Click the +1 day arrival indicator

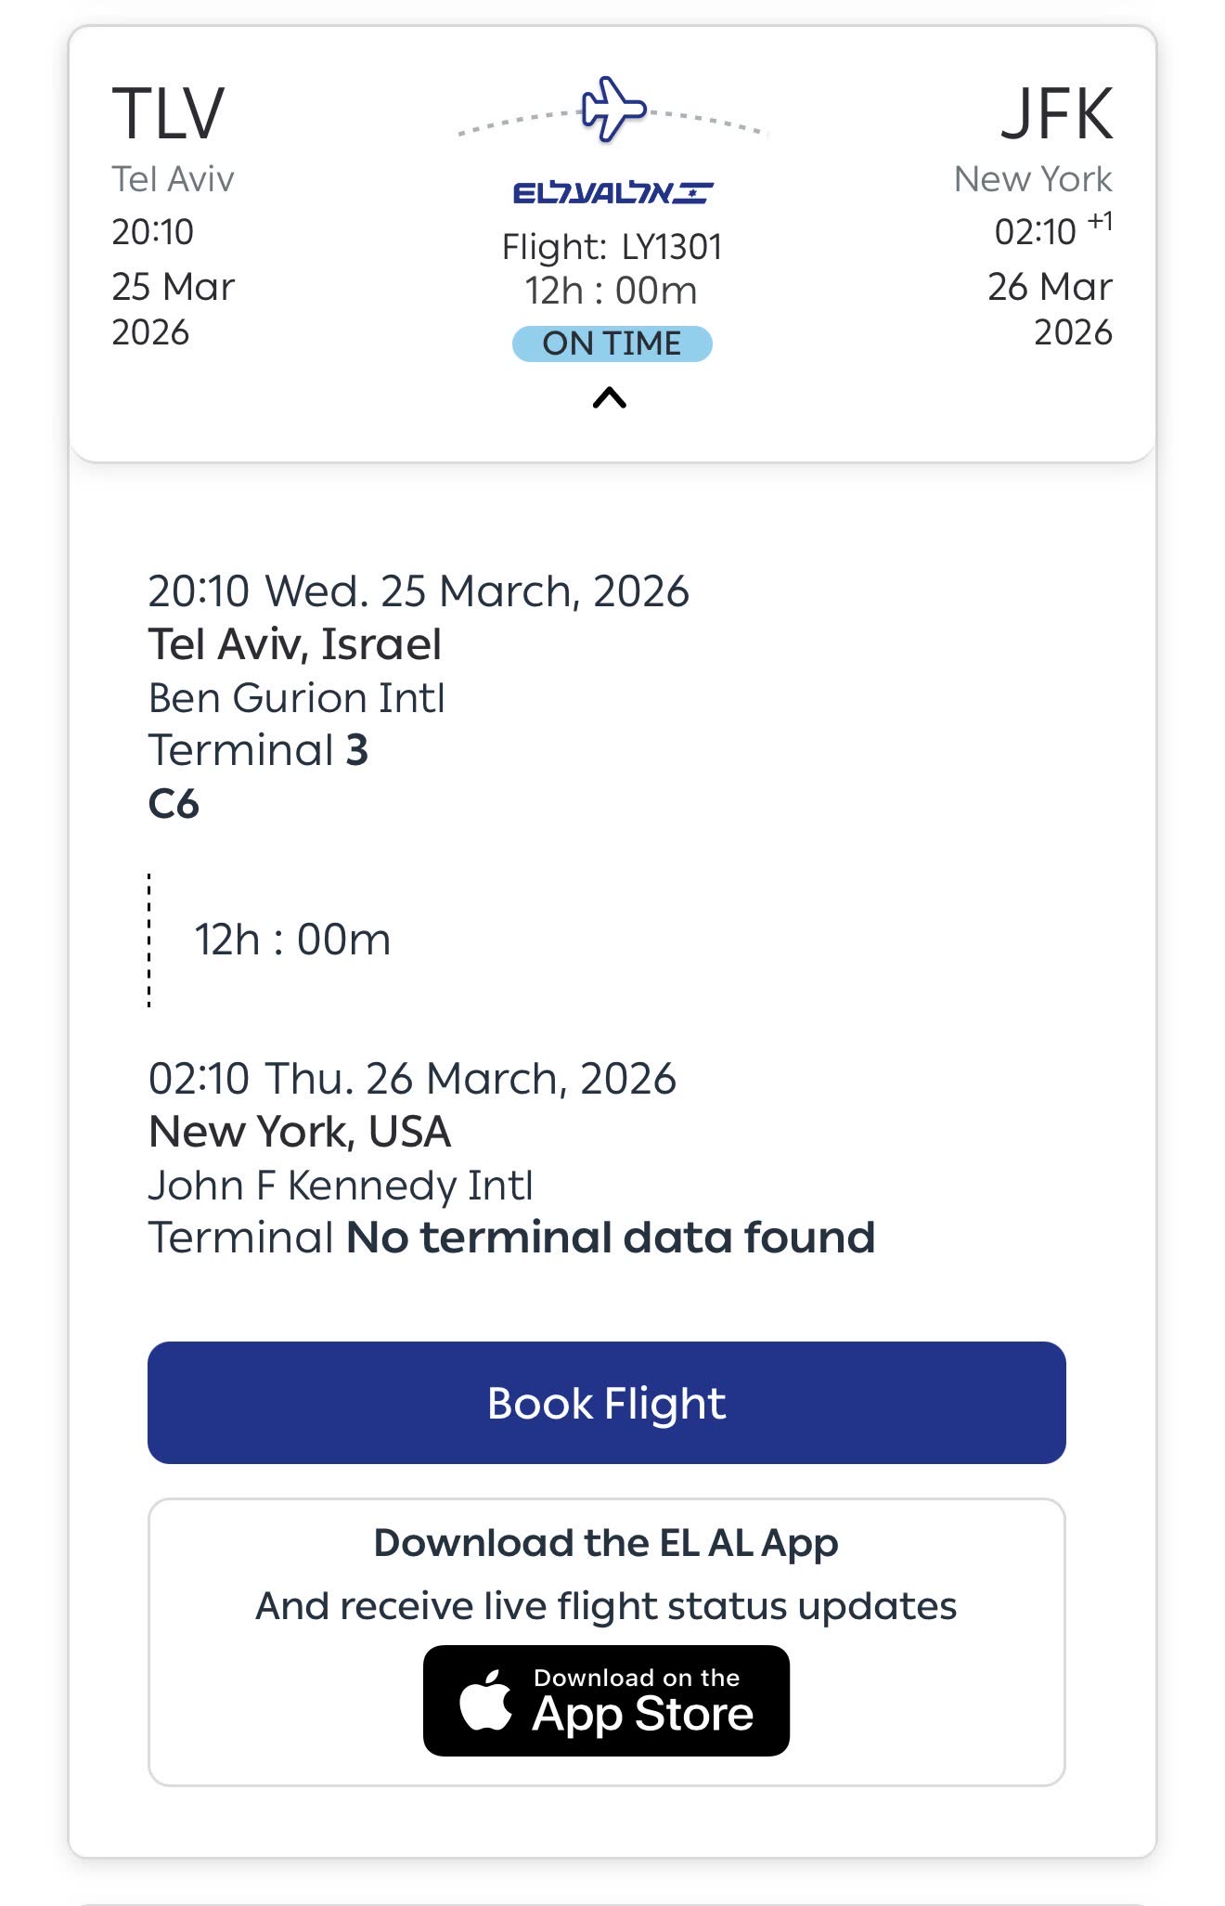pyautogui.click(x=1100, y=221)
